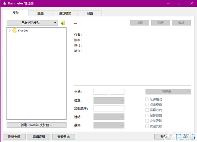197x142 pixels.
Task: Open the 显示器 dropdown menu
Action: click(x=168, y=92)
